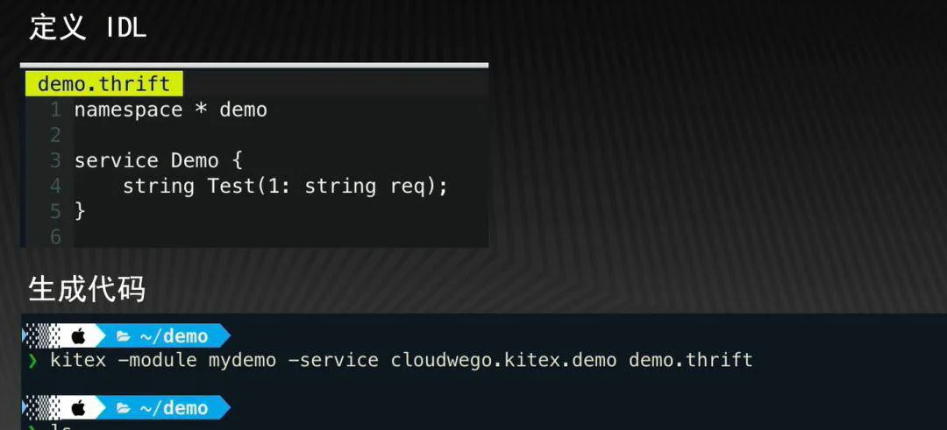Viewport: 947px width, 430px height.
Task: Click the 'string Test(1: string req);' line
Action: tap(285, 186)
